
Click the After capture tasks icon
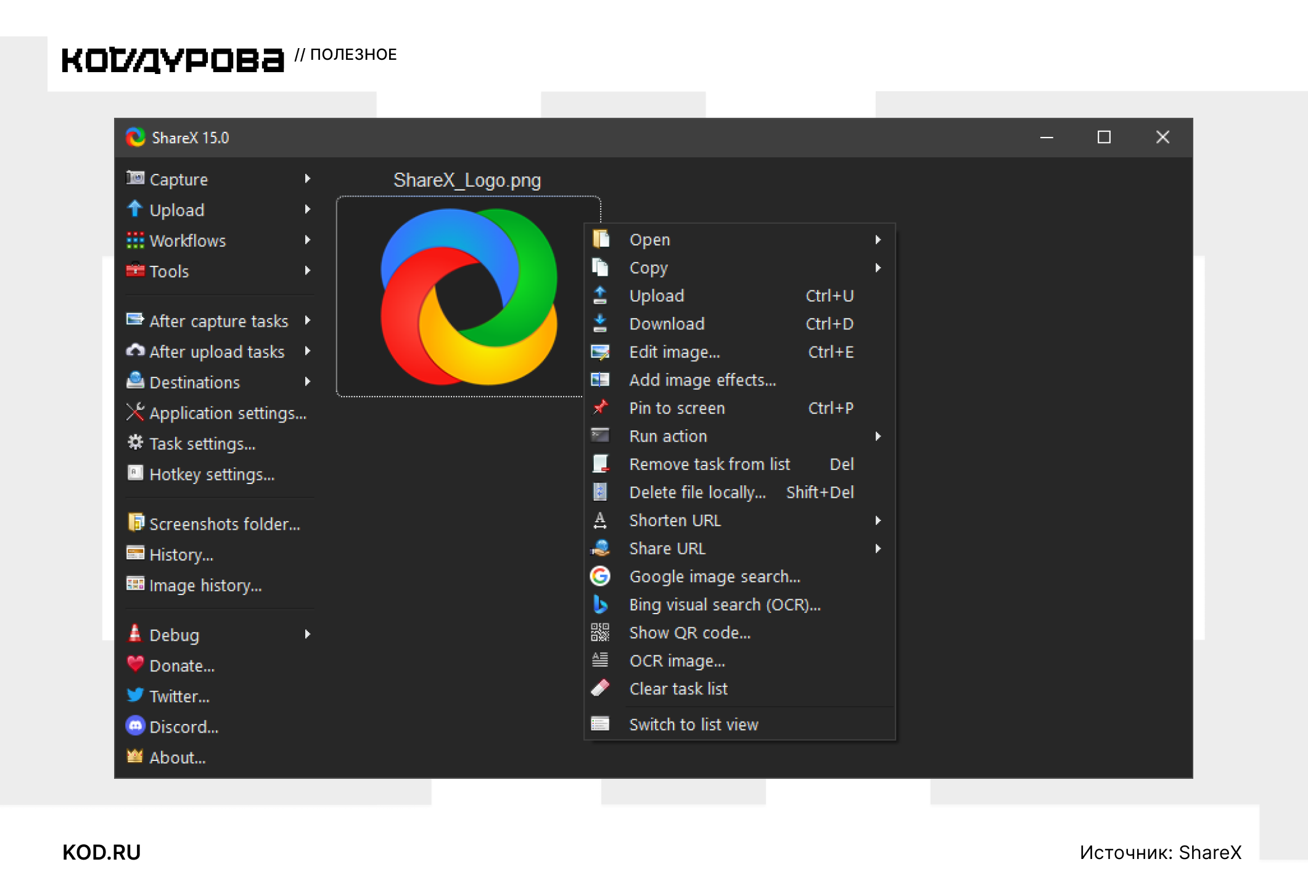[135, 319]
